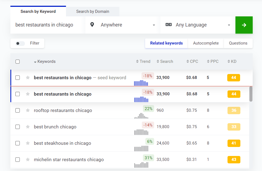Star the rooftop restaurants chicago keyword

pos(27,110)
